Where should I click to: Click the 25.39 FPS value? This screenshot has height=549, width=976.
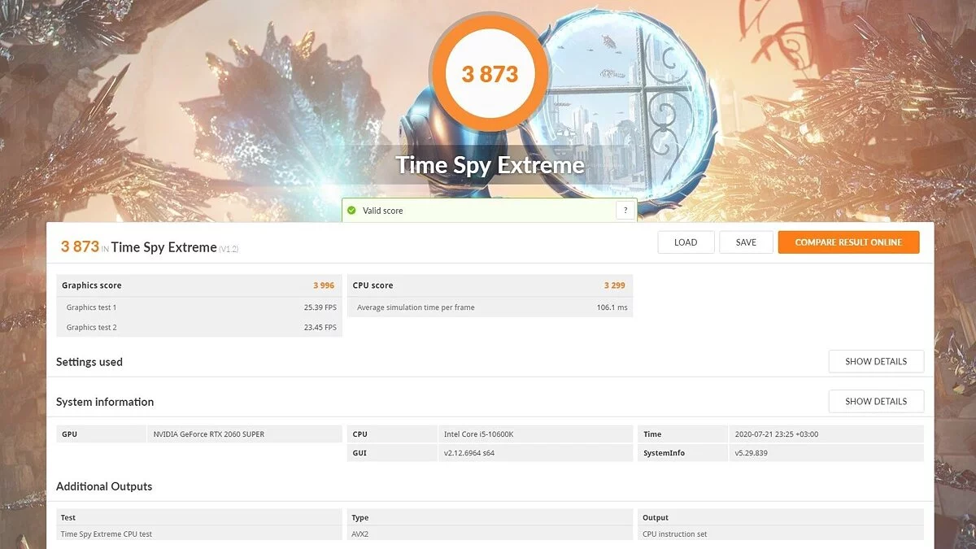[x=320, y=307]
